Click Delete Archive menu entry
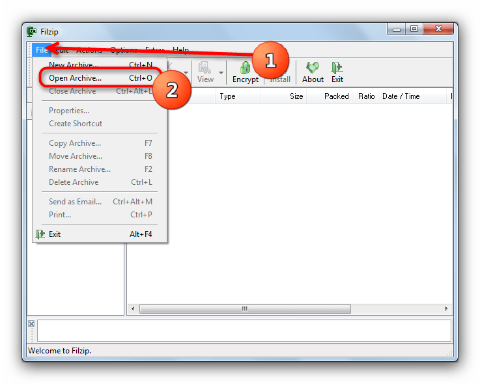Viewport: 480px width, 384px height. click(100, 182)
